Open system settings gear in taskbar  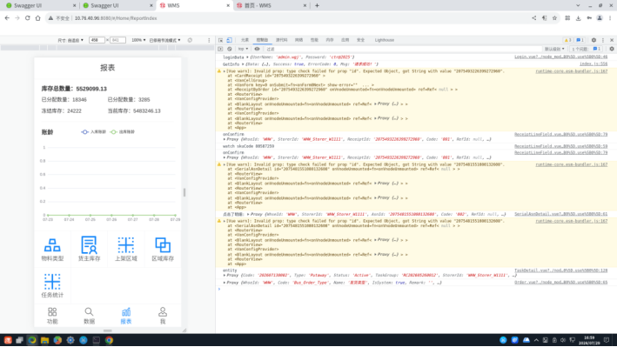[x=70, y=340]
